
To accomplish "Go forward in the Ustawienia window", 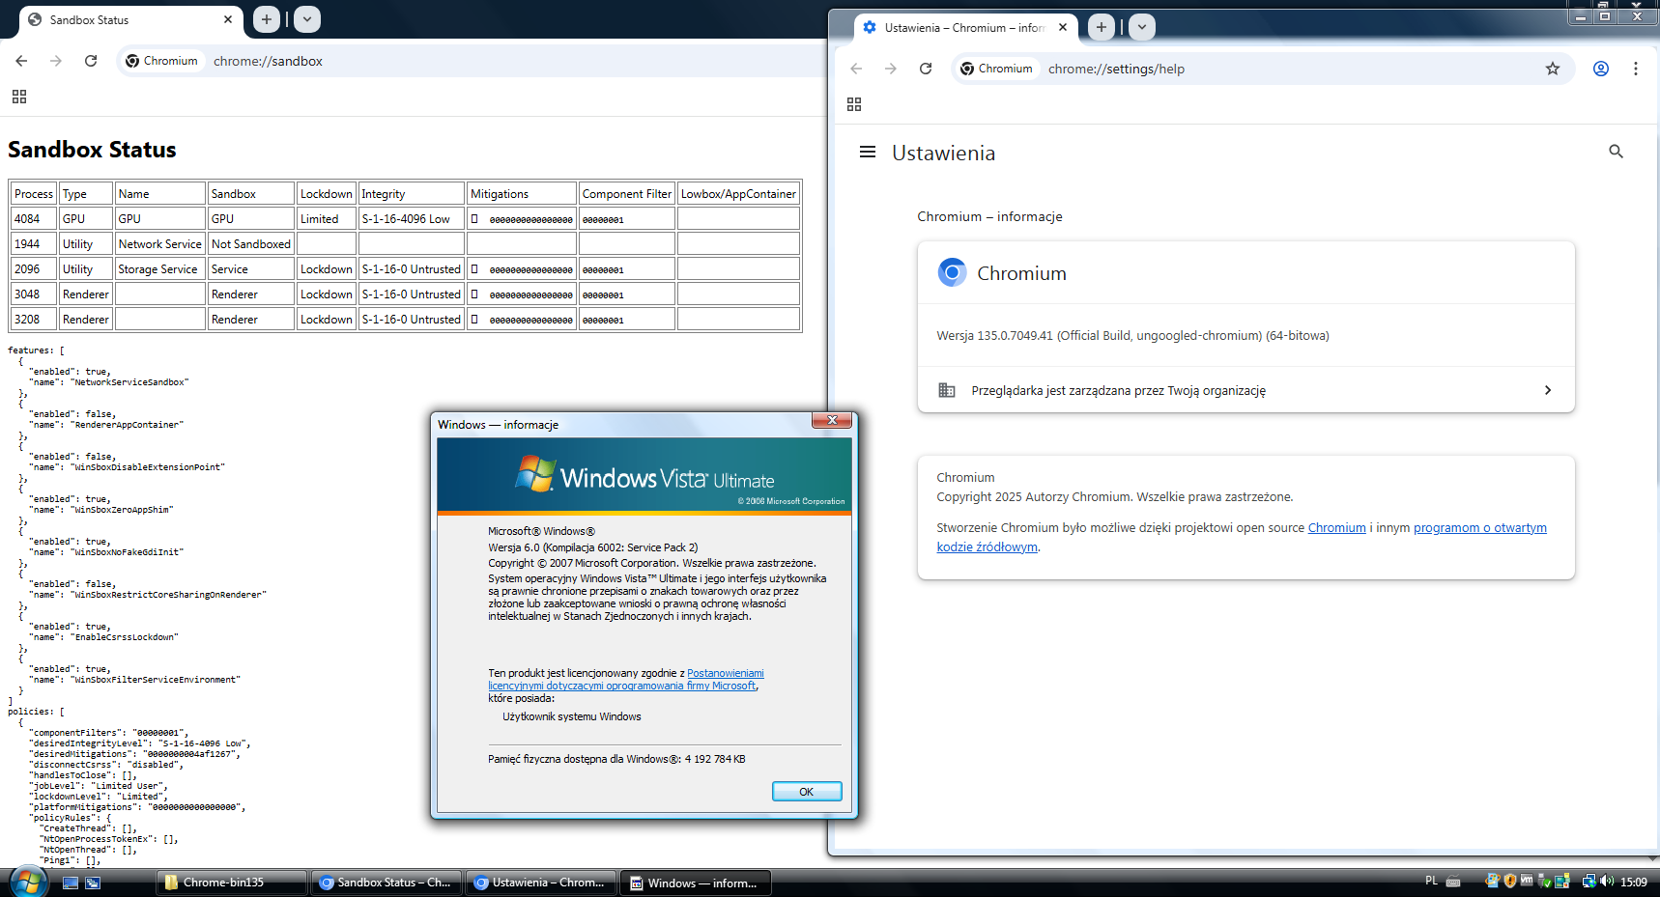I will (x=891, y=69).
